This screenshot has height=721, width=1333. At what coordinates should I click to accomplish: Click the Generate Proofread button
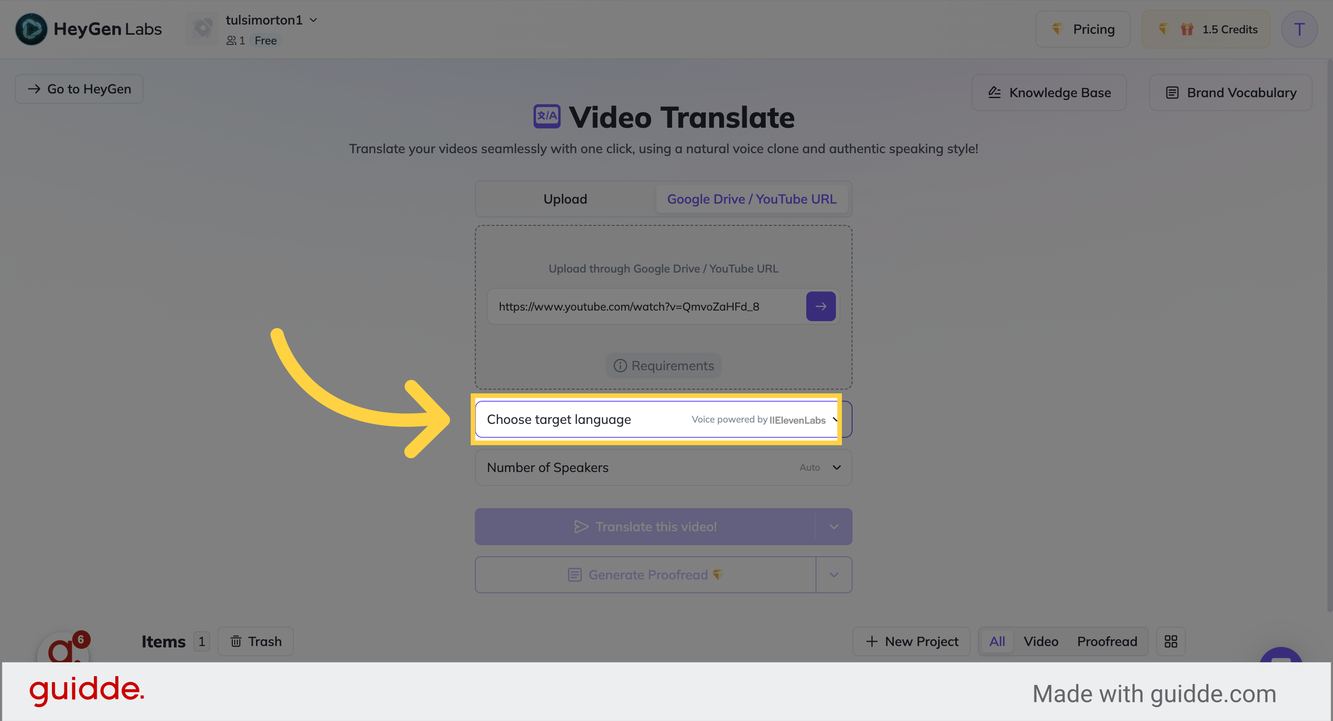[x=645, y=575]
